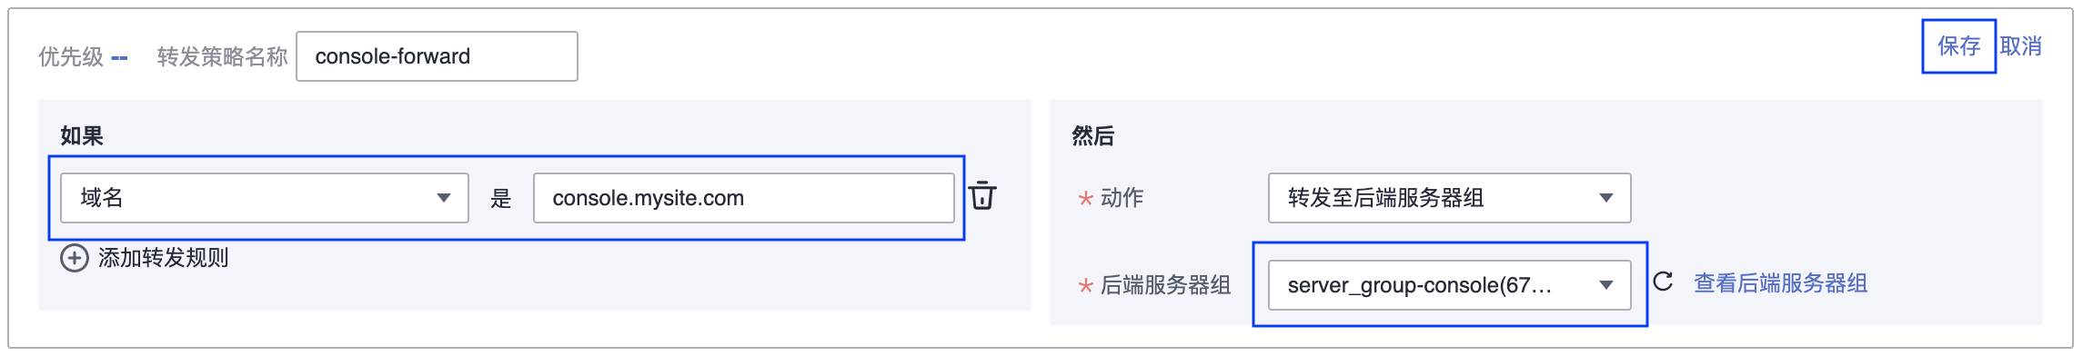Click the required 后端服务器组 label
Screen dimensions: 2083x356
1154,285
